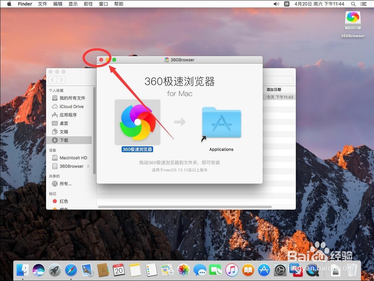374x281 pixels.
Task: Open Notes app in Dock
Action: click(135, 270)
